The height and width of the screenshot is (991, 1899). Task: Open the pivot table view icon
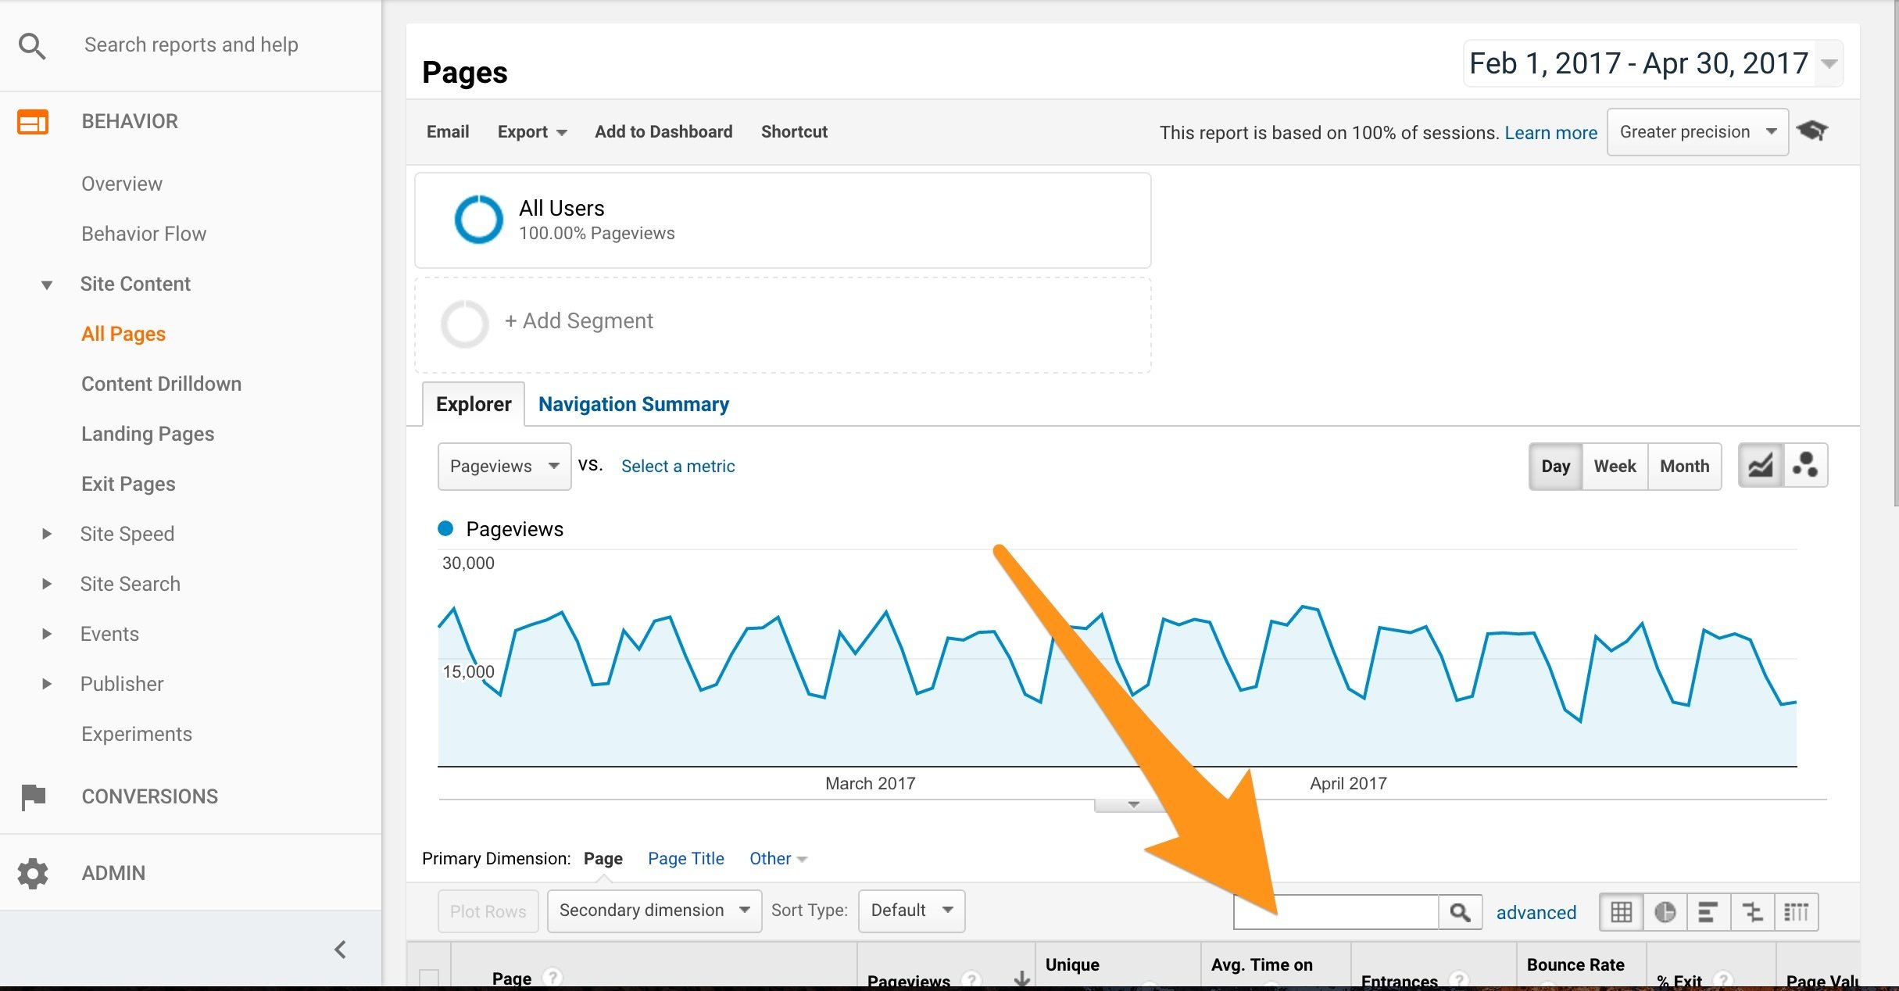pyautogui.click(x=1796, y=912)
